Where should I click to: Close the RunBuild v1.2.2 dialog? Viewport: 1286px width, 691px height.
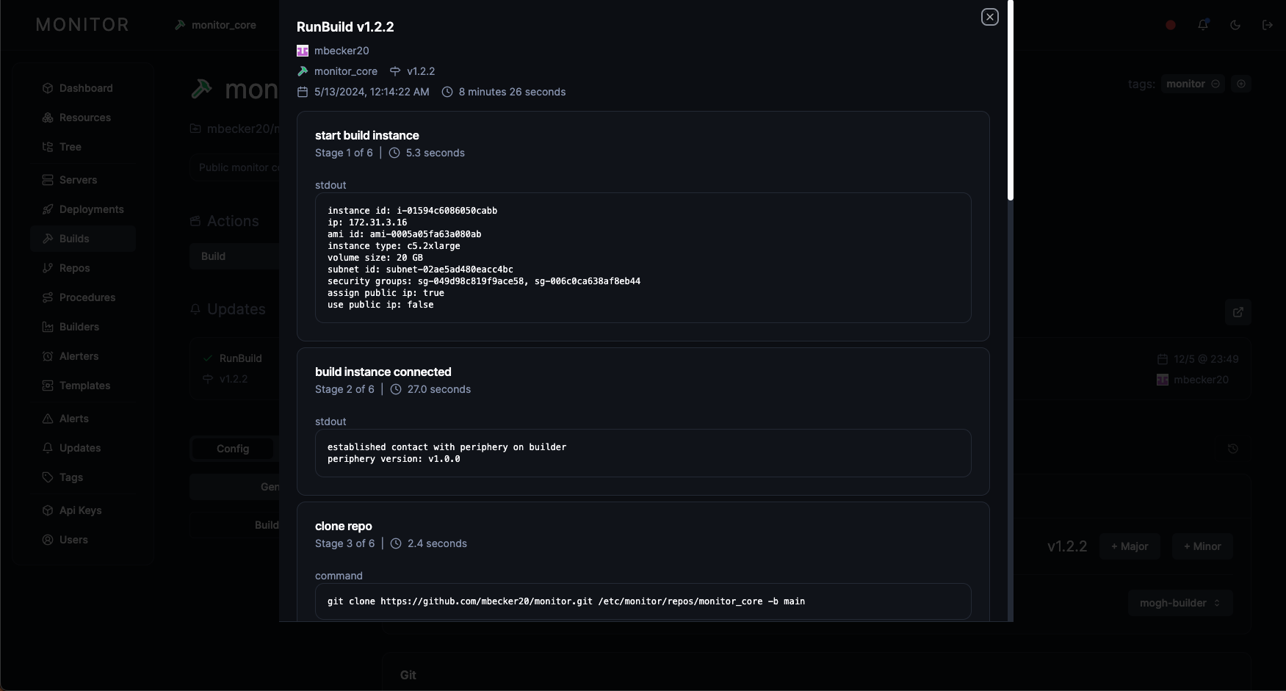[989, 17]
